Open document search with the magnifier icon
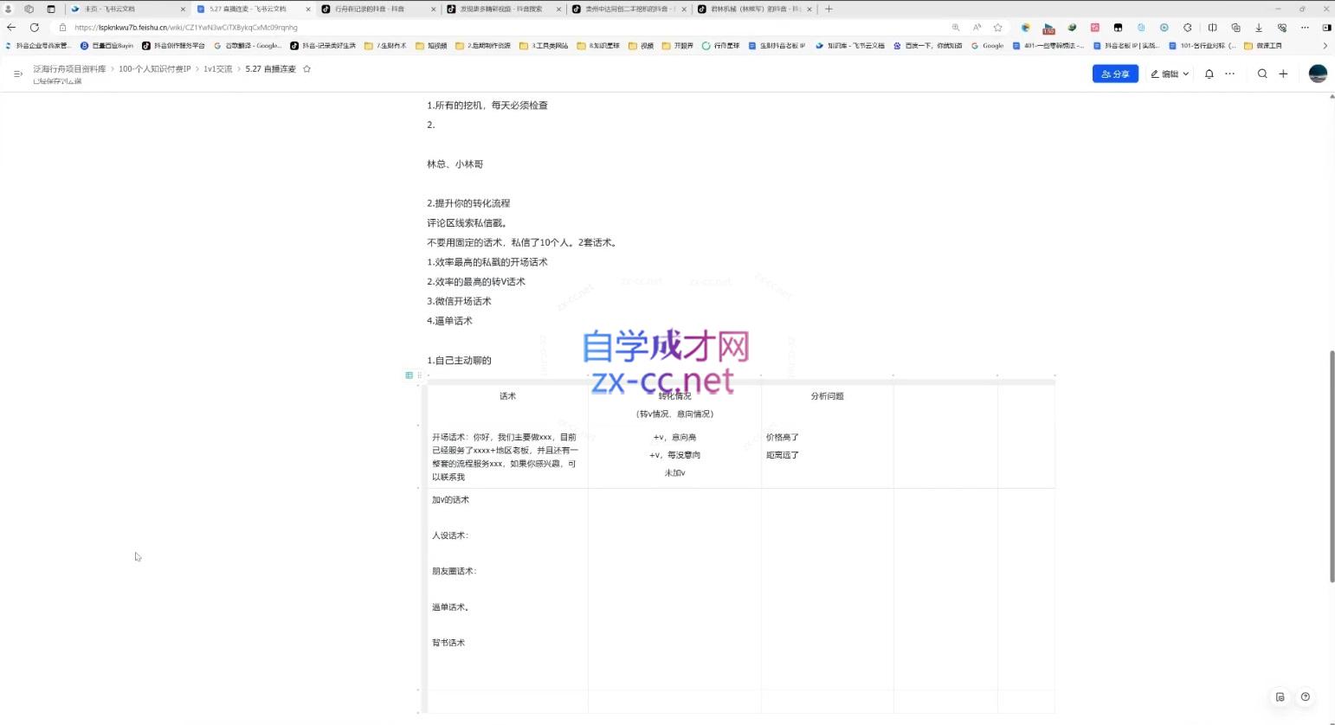1335x725 pixels. click(x=1262, y=74)
